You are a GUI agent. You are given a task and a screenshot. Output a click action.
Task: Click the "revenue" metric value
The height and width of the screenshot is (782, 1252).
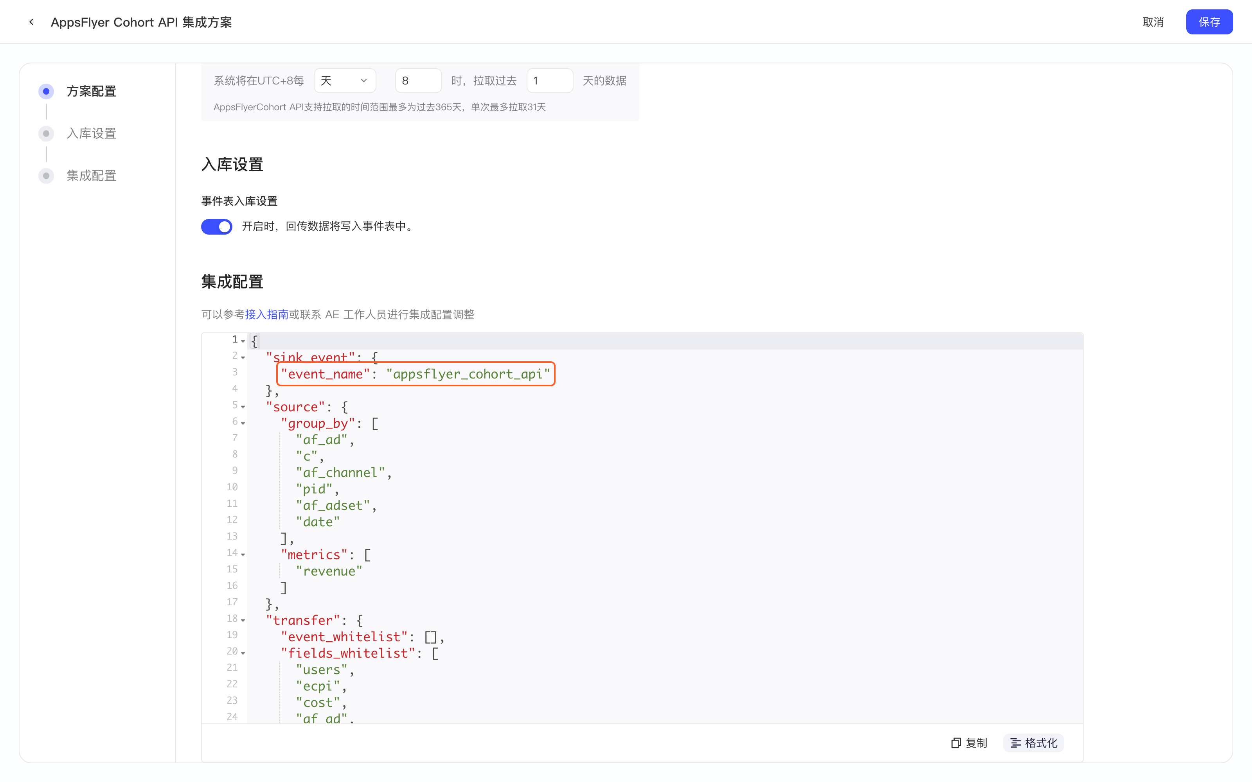pyautogui.click(x=329, y=571)
